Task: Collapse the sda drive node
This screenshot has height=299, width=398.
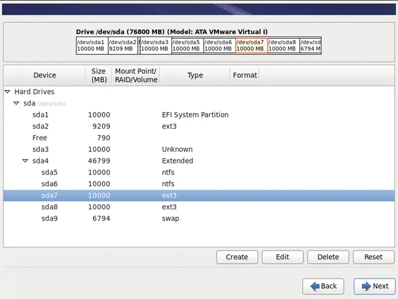Action: click(x=16, y=103)
